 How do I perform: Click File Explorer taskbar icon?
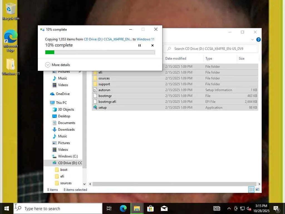click(137, 208)
